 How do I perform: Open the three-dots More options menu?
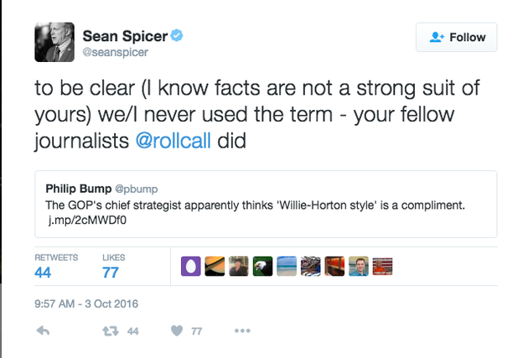(x=242, y=331)
